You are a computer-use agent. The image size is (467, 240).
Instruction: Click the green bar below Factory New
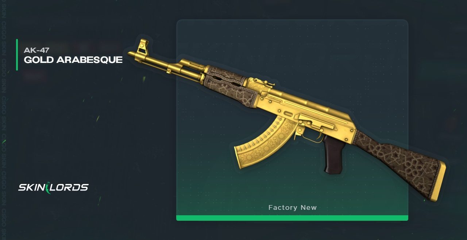pyautogui.click(x=292, y=218)
